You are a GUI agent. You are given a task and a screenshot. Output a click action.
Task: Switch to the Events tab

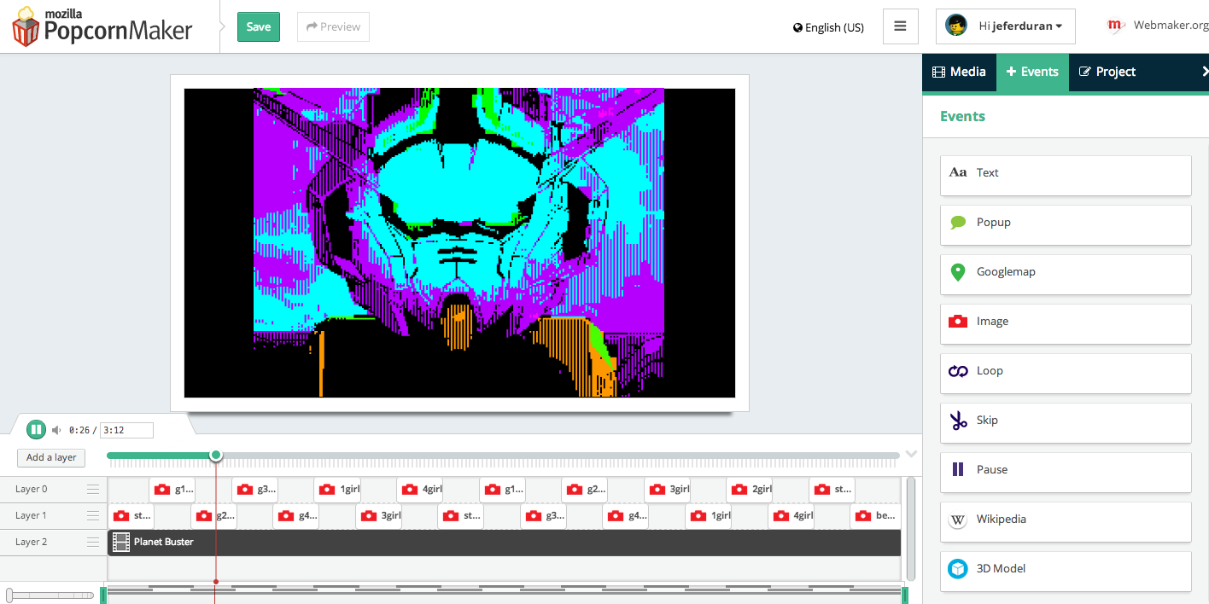click(1032, 72)
